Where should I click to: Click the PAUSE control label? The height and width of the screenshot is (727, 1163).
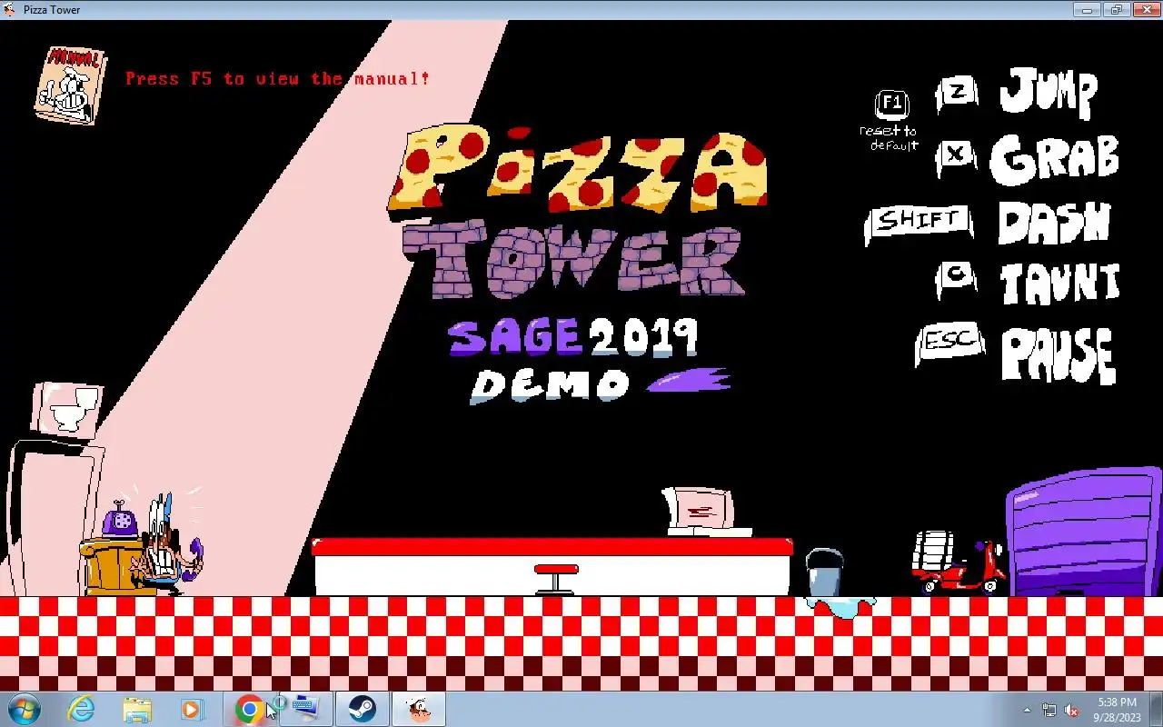click(x=1058, y=354)
